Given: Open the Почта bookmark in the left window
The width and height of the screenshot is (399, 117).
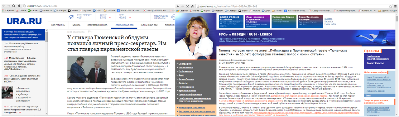Looking at the screenshot, I should [21, 10].
